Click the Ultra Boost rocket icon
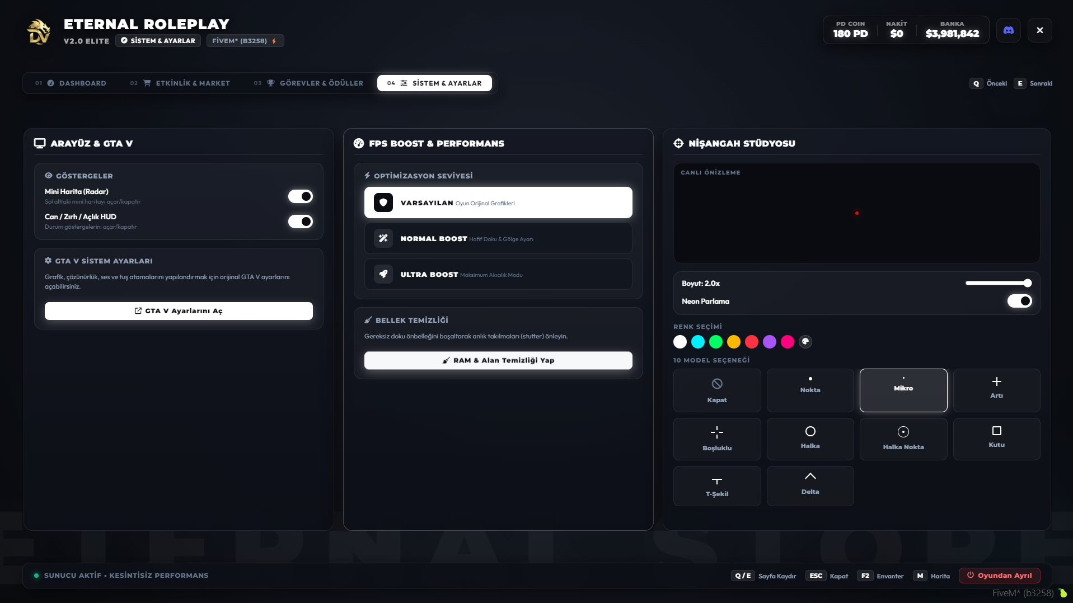1073x603 pixels. pyautogui.click(x=383, y=274)
